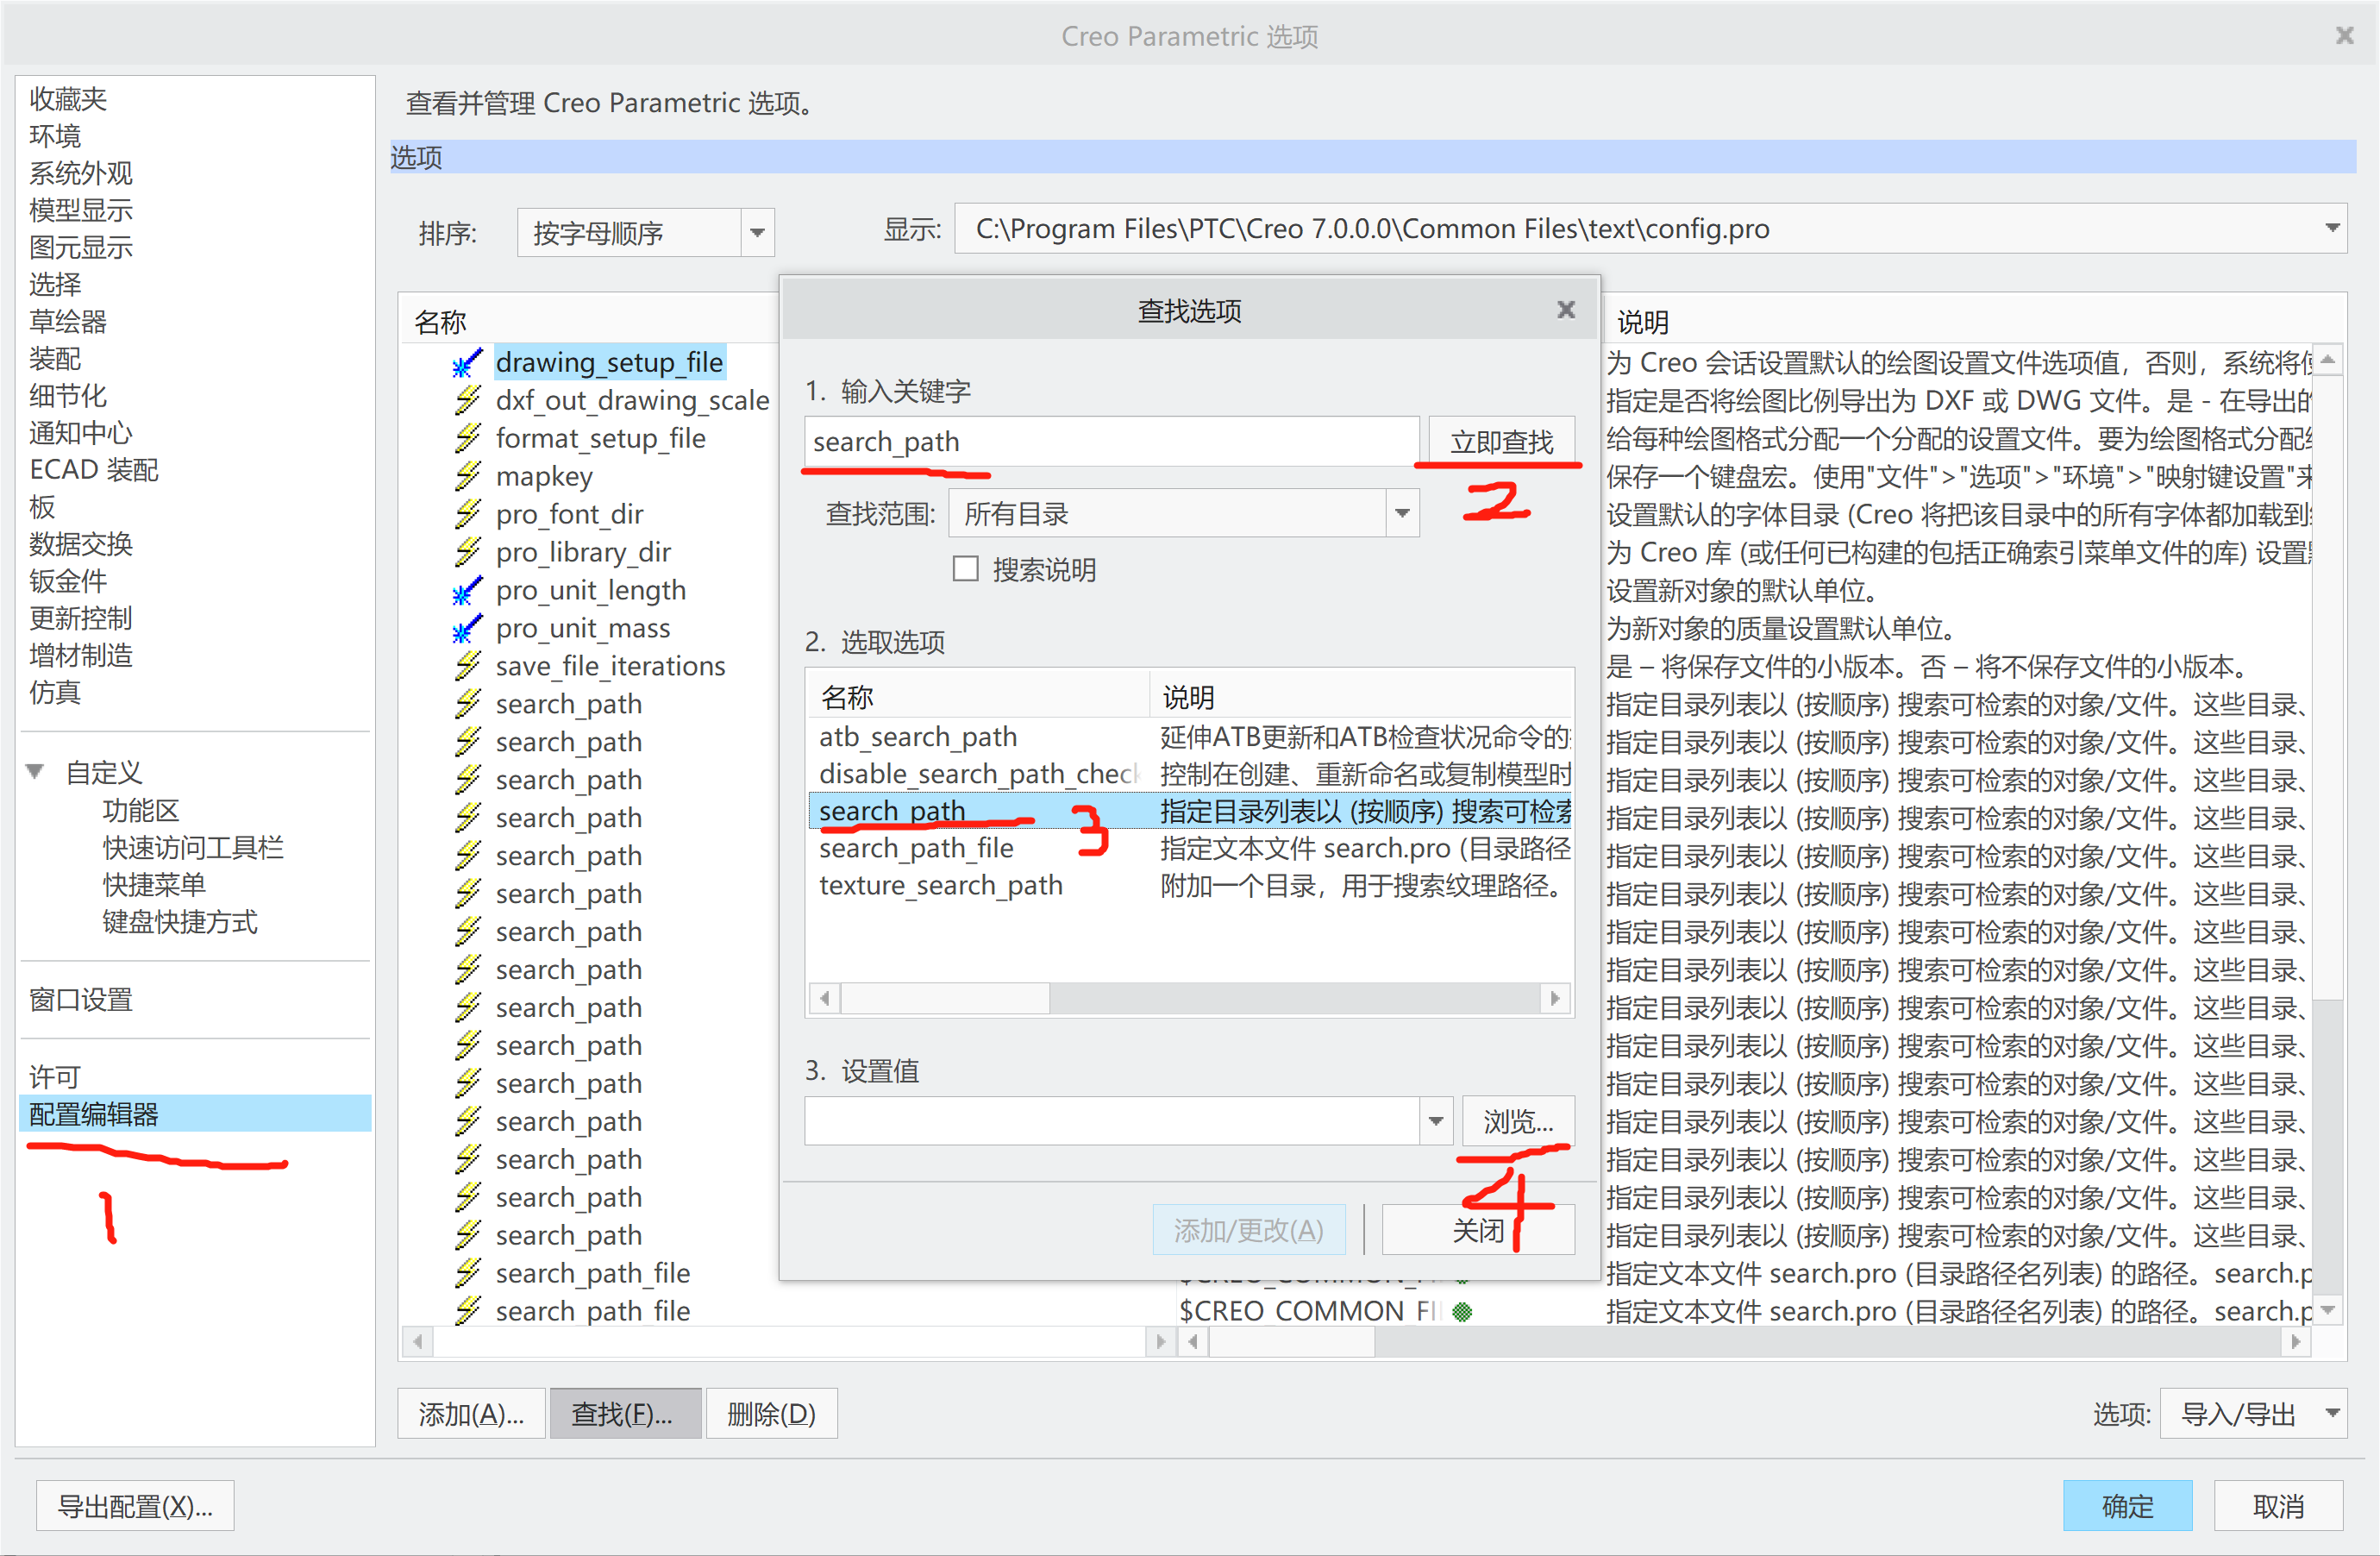The height and width of the screenshot is (1556, 2380).
Task: Click the 导出配置(X)... button
Action: 135,1506
